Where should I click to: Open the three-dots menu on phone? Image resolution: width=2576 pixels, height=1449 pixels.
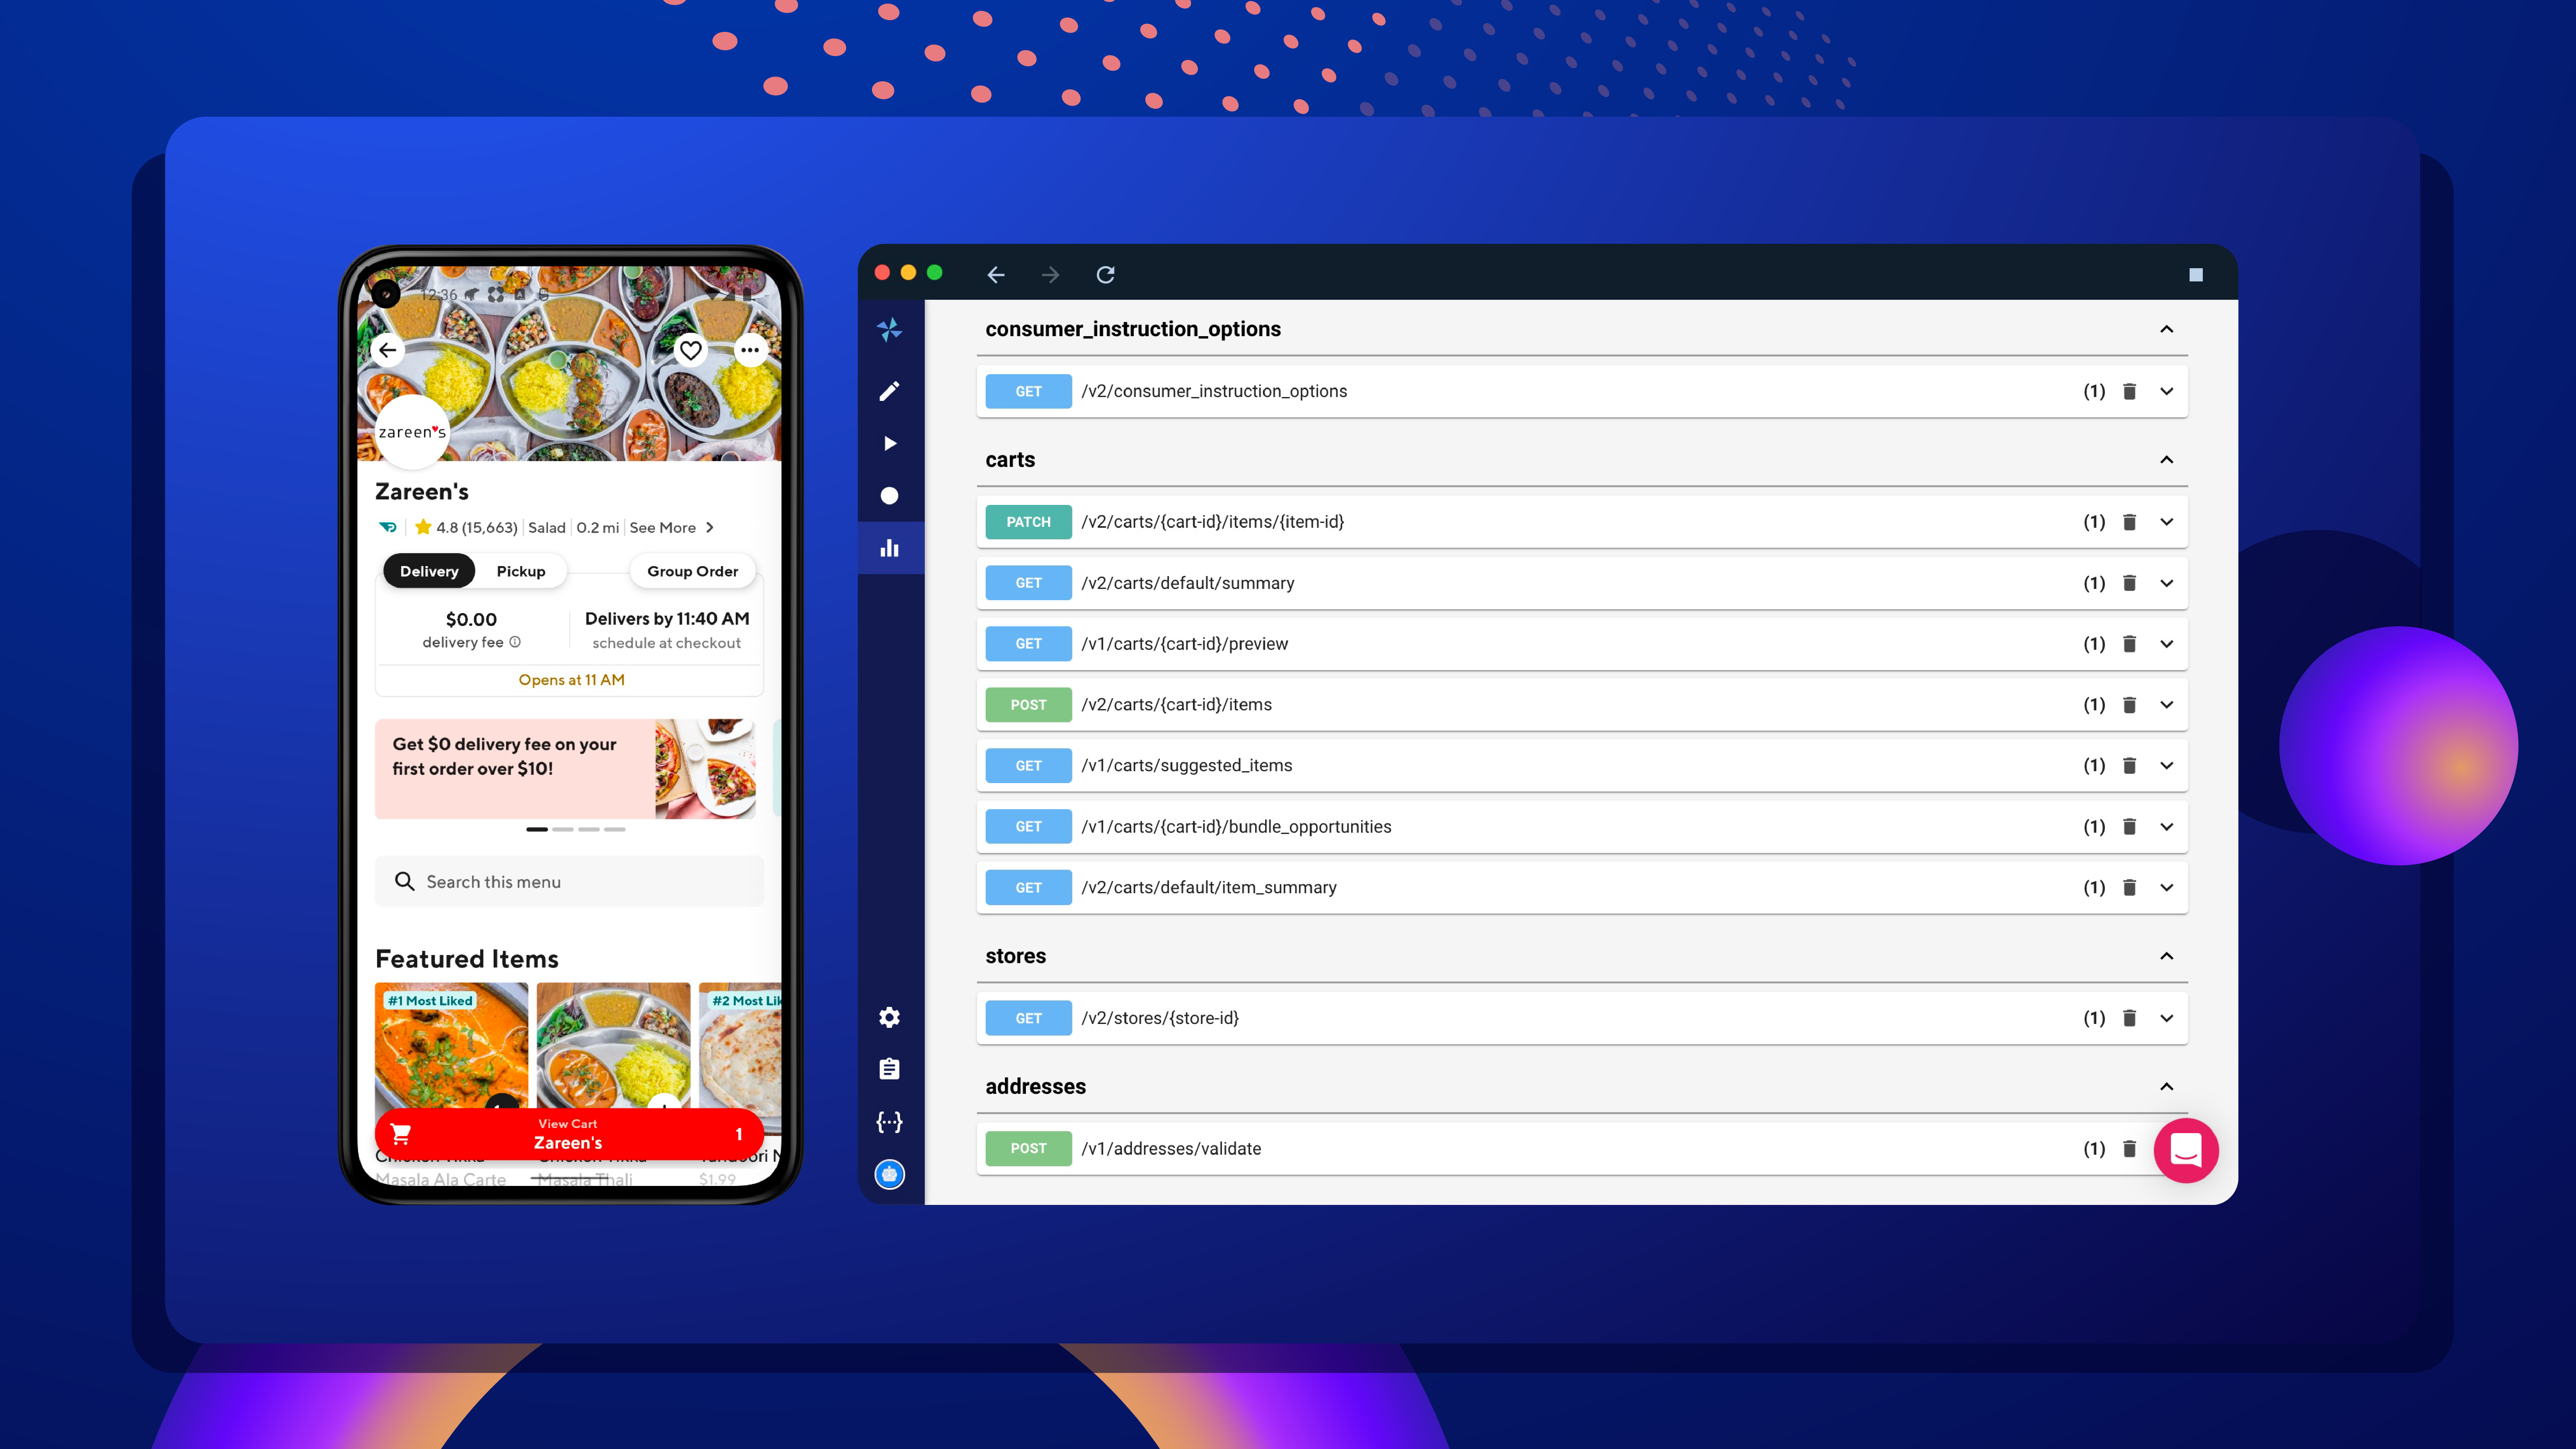pyautogui.click(x=750, y=350)
